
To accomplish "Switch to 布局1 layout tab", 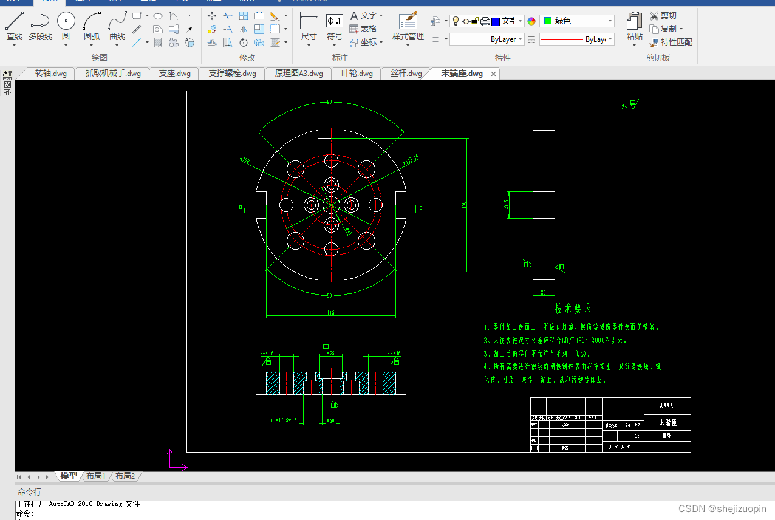I will pos(96,476).
